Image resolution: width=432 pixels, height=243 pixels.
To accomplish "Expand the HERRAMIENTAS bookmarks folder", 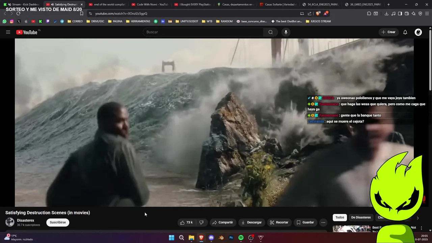I will 138,21.
